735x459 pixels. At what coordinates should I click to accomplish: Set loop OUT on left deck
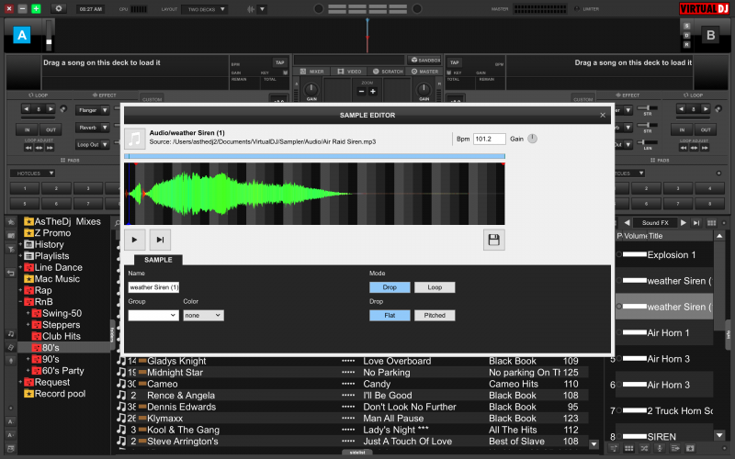click(x=51, y=129)
